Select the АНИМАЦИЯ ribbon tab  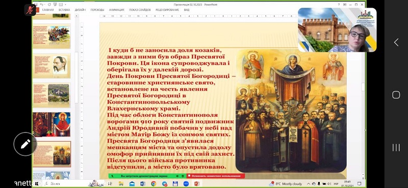click(x=116, y=10)
